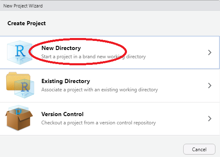Select the Existing Directory heading
The image size is (220, 157).
click(x=66, y=81)
